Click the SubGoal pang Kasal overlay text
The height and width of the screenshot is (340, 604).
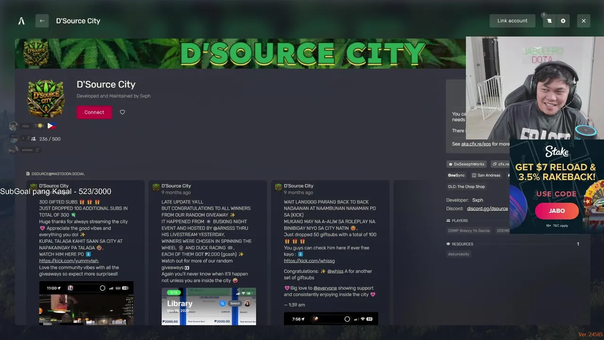click(56, 191)
